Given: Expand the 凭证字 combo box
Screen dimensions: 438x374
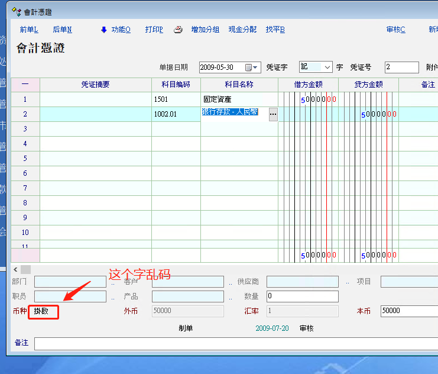Looking at the screenshot, I should coord(327,67).
